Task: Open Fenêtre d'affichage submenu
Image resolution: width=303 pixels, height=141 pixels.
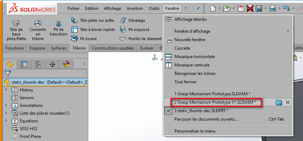Action: point(192,31)
